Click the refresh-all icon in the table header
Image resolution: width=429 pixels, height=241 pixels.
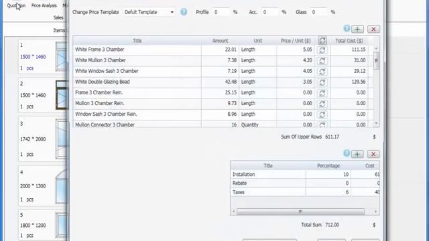point(322,40)
